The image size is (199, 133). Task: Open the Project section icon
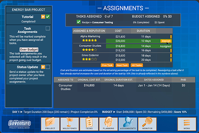point(50,124)
